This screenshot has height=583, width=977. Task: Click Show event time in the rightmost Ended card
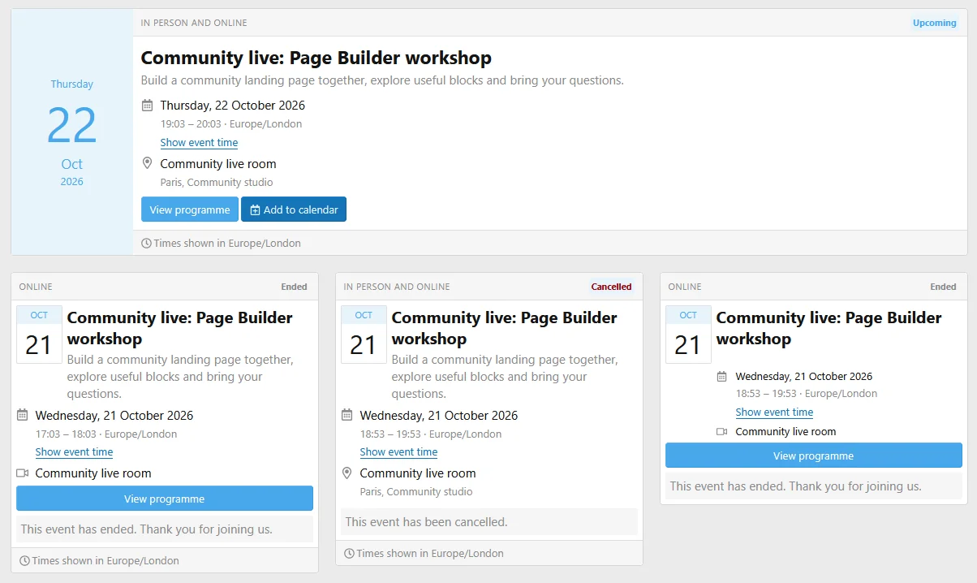pyautogui.click(x=774, y=412)
